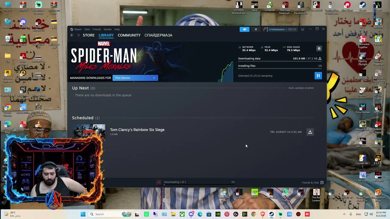Open download settings gear icon
The image size is (390, 219).
pyautogui.click(x=319, y=48)
